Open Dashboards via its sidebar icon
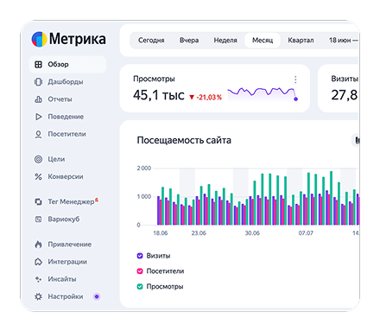Viewport: 380px width, 331px height. (38, 82)
